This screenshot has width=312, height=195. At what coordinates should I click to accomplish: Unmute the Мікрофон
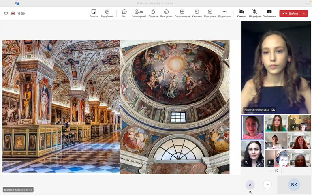pyautogui.click(x=254, y=13)
